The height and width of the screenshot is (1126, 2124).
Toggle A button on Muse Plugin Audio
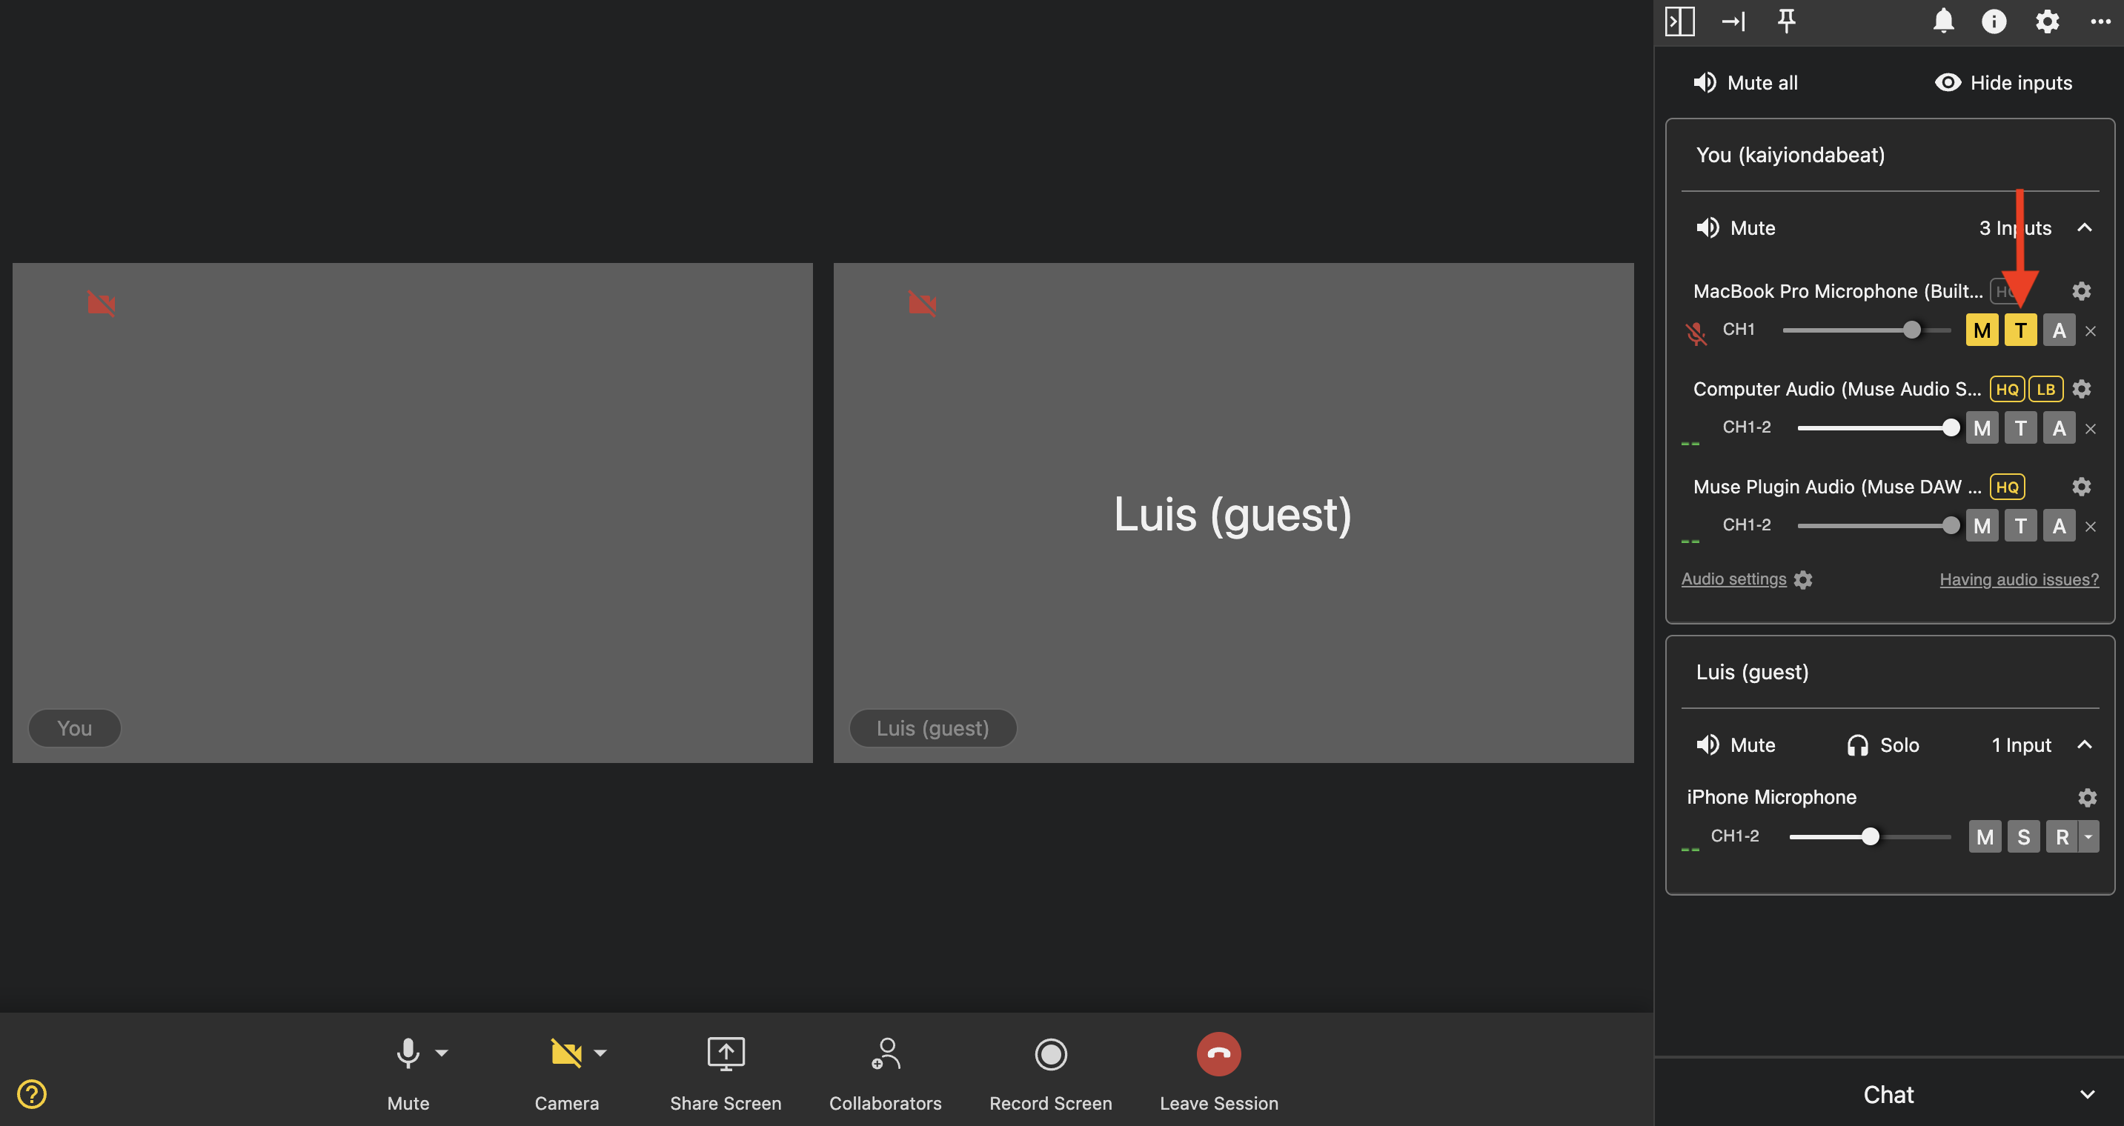pyautogui.click(x=2059, y=526)
